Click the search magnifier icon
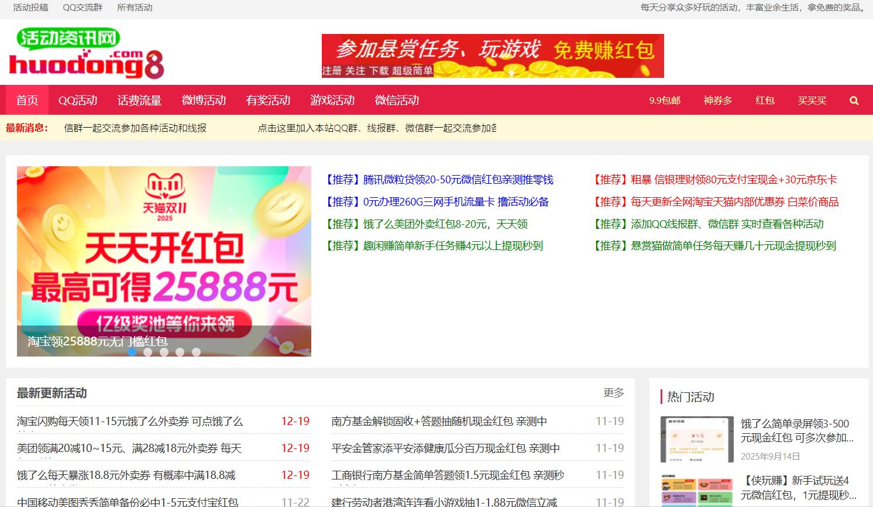This screenshot has height=507, width=873. [x=853, y=100]
